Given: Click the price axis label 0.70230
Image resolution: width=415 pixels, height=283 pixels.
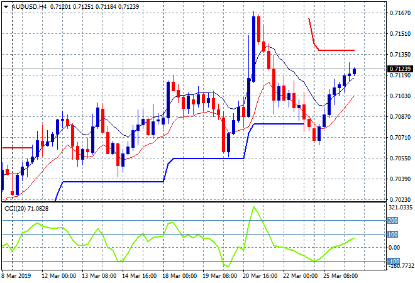Looking at the screenshot, I should click(x=400, y=199).
